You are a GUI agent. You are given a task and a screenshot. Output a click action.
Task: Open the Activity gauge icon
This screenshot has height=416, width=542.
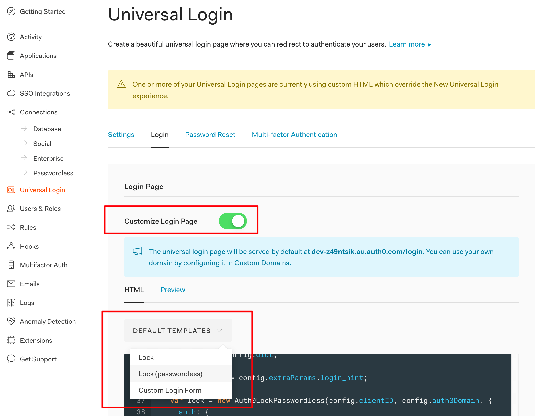(11, 37)
